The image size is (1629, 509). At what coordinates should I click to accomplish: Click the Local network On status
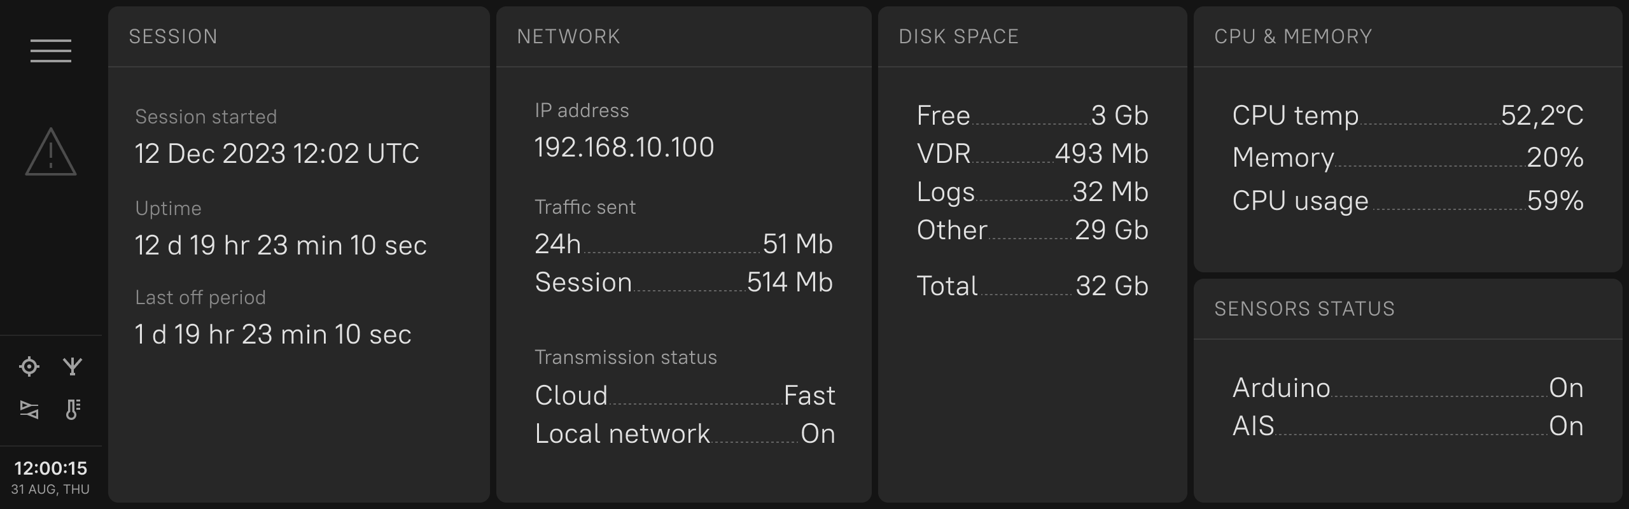click(818, 434)
